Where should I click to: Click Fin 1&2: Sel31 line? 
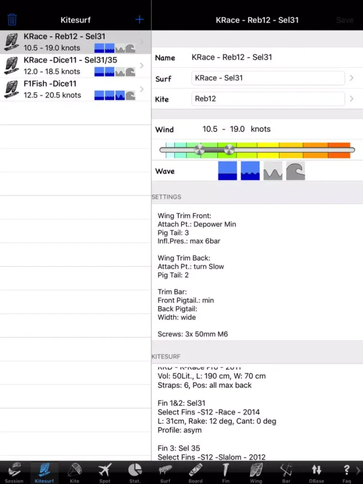pyautogui.click(x=181, y=403)
